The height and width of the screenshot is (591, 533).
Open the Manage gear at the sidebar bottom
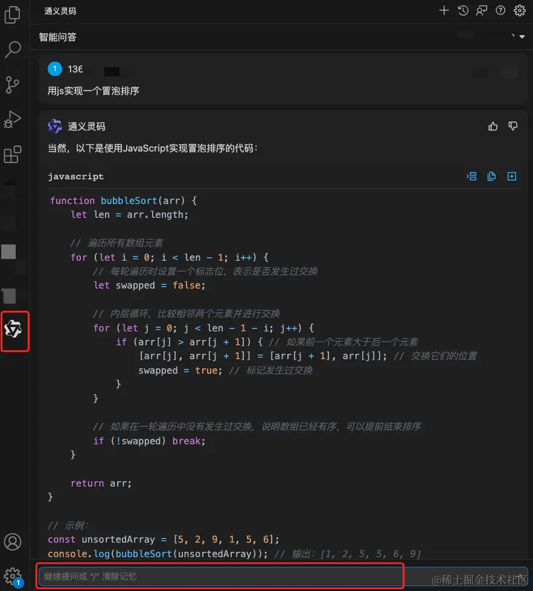(13, 577)
